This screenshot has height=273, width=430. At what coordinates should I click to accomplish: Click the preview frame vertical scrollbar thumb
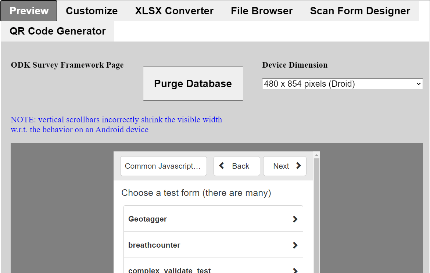coord(316,216)
